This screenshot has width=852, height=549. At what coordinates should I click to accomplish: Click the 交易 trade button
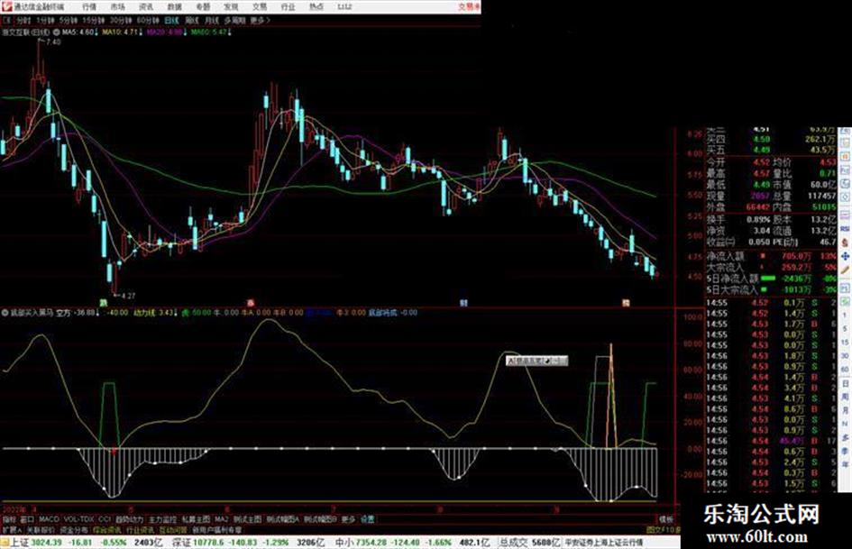click(x=469, y=6)
